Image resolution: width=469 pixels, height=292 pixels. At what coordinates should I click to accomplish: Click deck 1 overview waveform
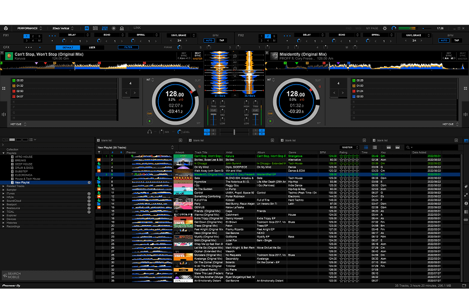pos(101,66)
